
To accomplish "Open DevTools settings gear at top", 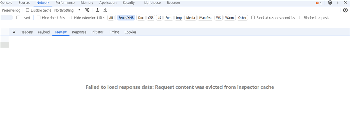I will [x=330, y=3].
